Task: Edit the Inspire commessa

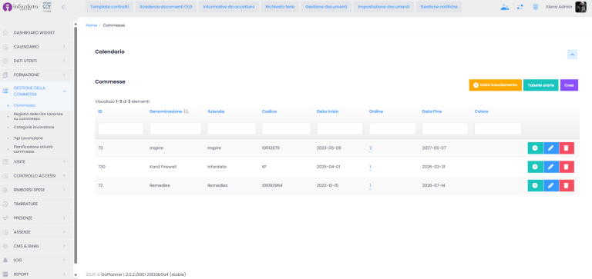Action: [551, 148]
